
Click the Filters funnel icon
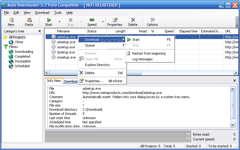[x=5, y=47]
